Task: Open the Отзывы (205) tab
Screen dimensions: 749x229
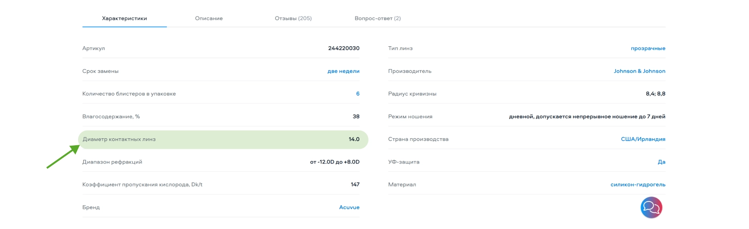Action: click(293, 18)
